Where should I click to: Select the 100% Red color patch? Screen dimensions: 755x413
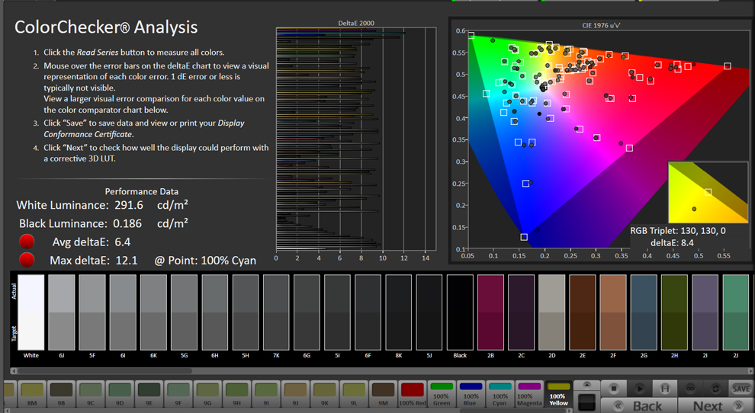coord(413,394)
